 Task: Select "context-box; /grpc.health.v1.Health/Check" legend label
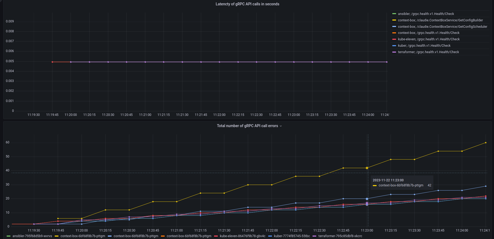point(429,33)
